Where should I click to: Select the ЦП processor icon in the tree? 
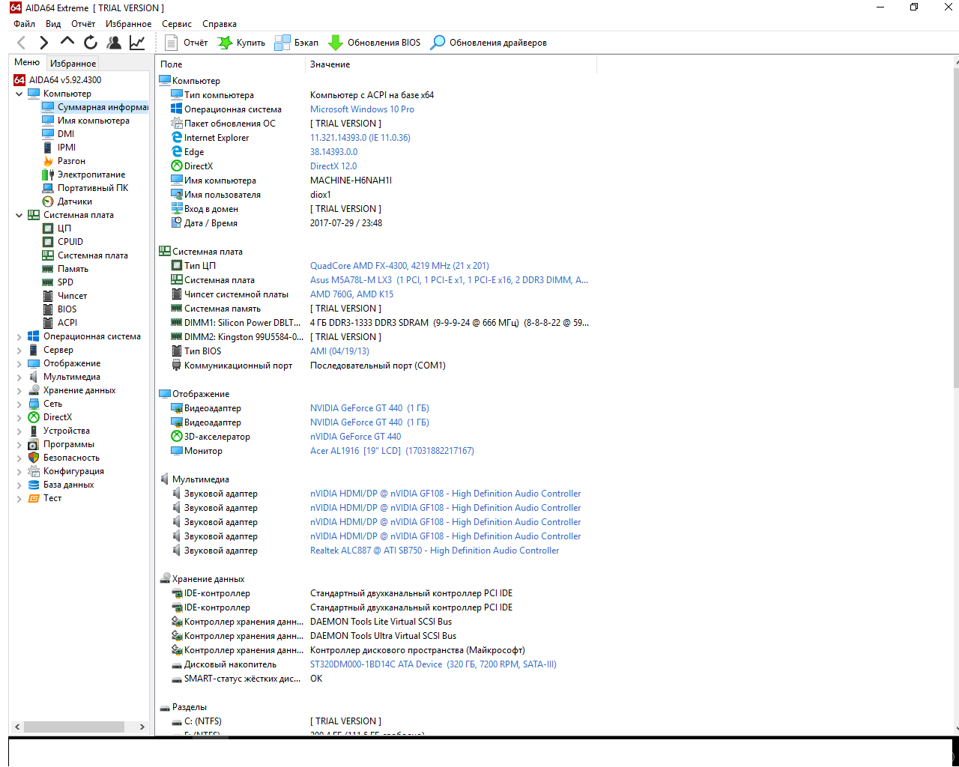(x=48, y=228)
